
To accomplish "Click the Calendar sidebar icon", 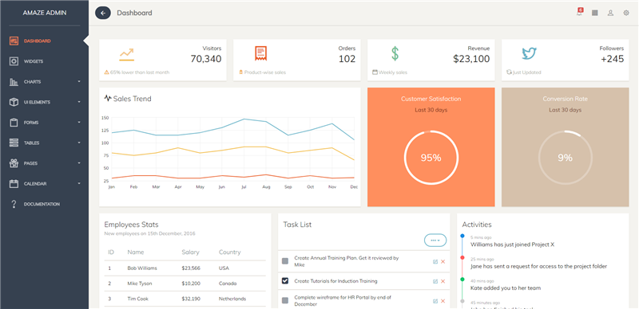I will [14, 184].
